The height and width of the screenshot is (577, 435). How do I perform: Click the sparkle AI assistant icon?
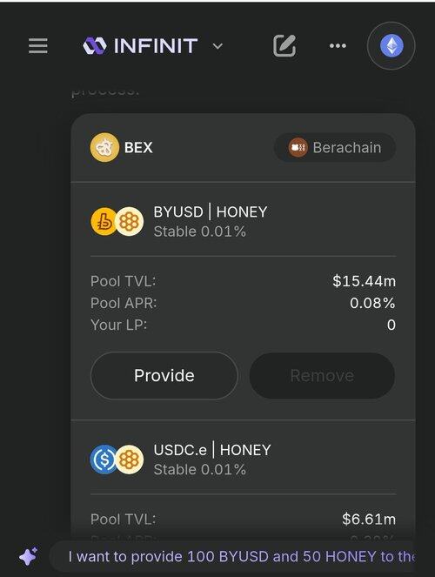(x=29, y=556)
